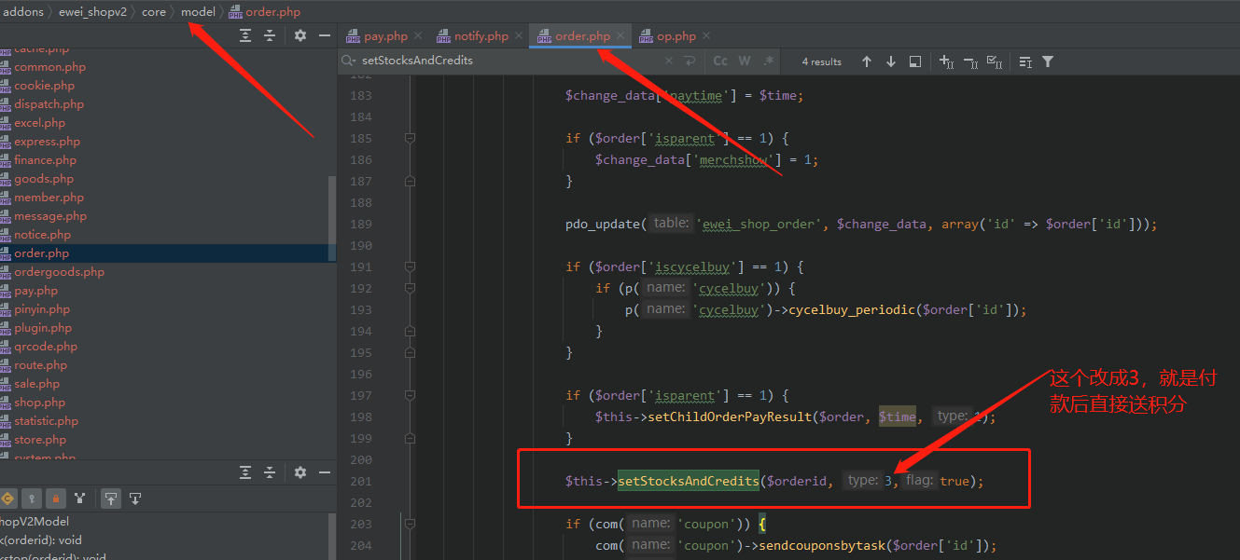1240x560 pixels.
Task: Switch to the notify.php editor tab
Action: [481, 36]
